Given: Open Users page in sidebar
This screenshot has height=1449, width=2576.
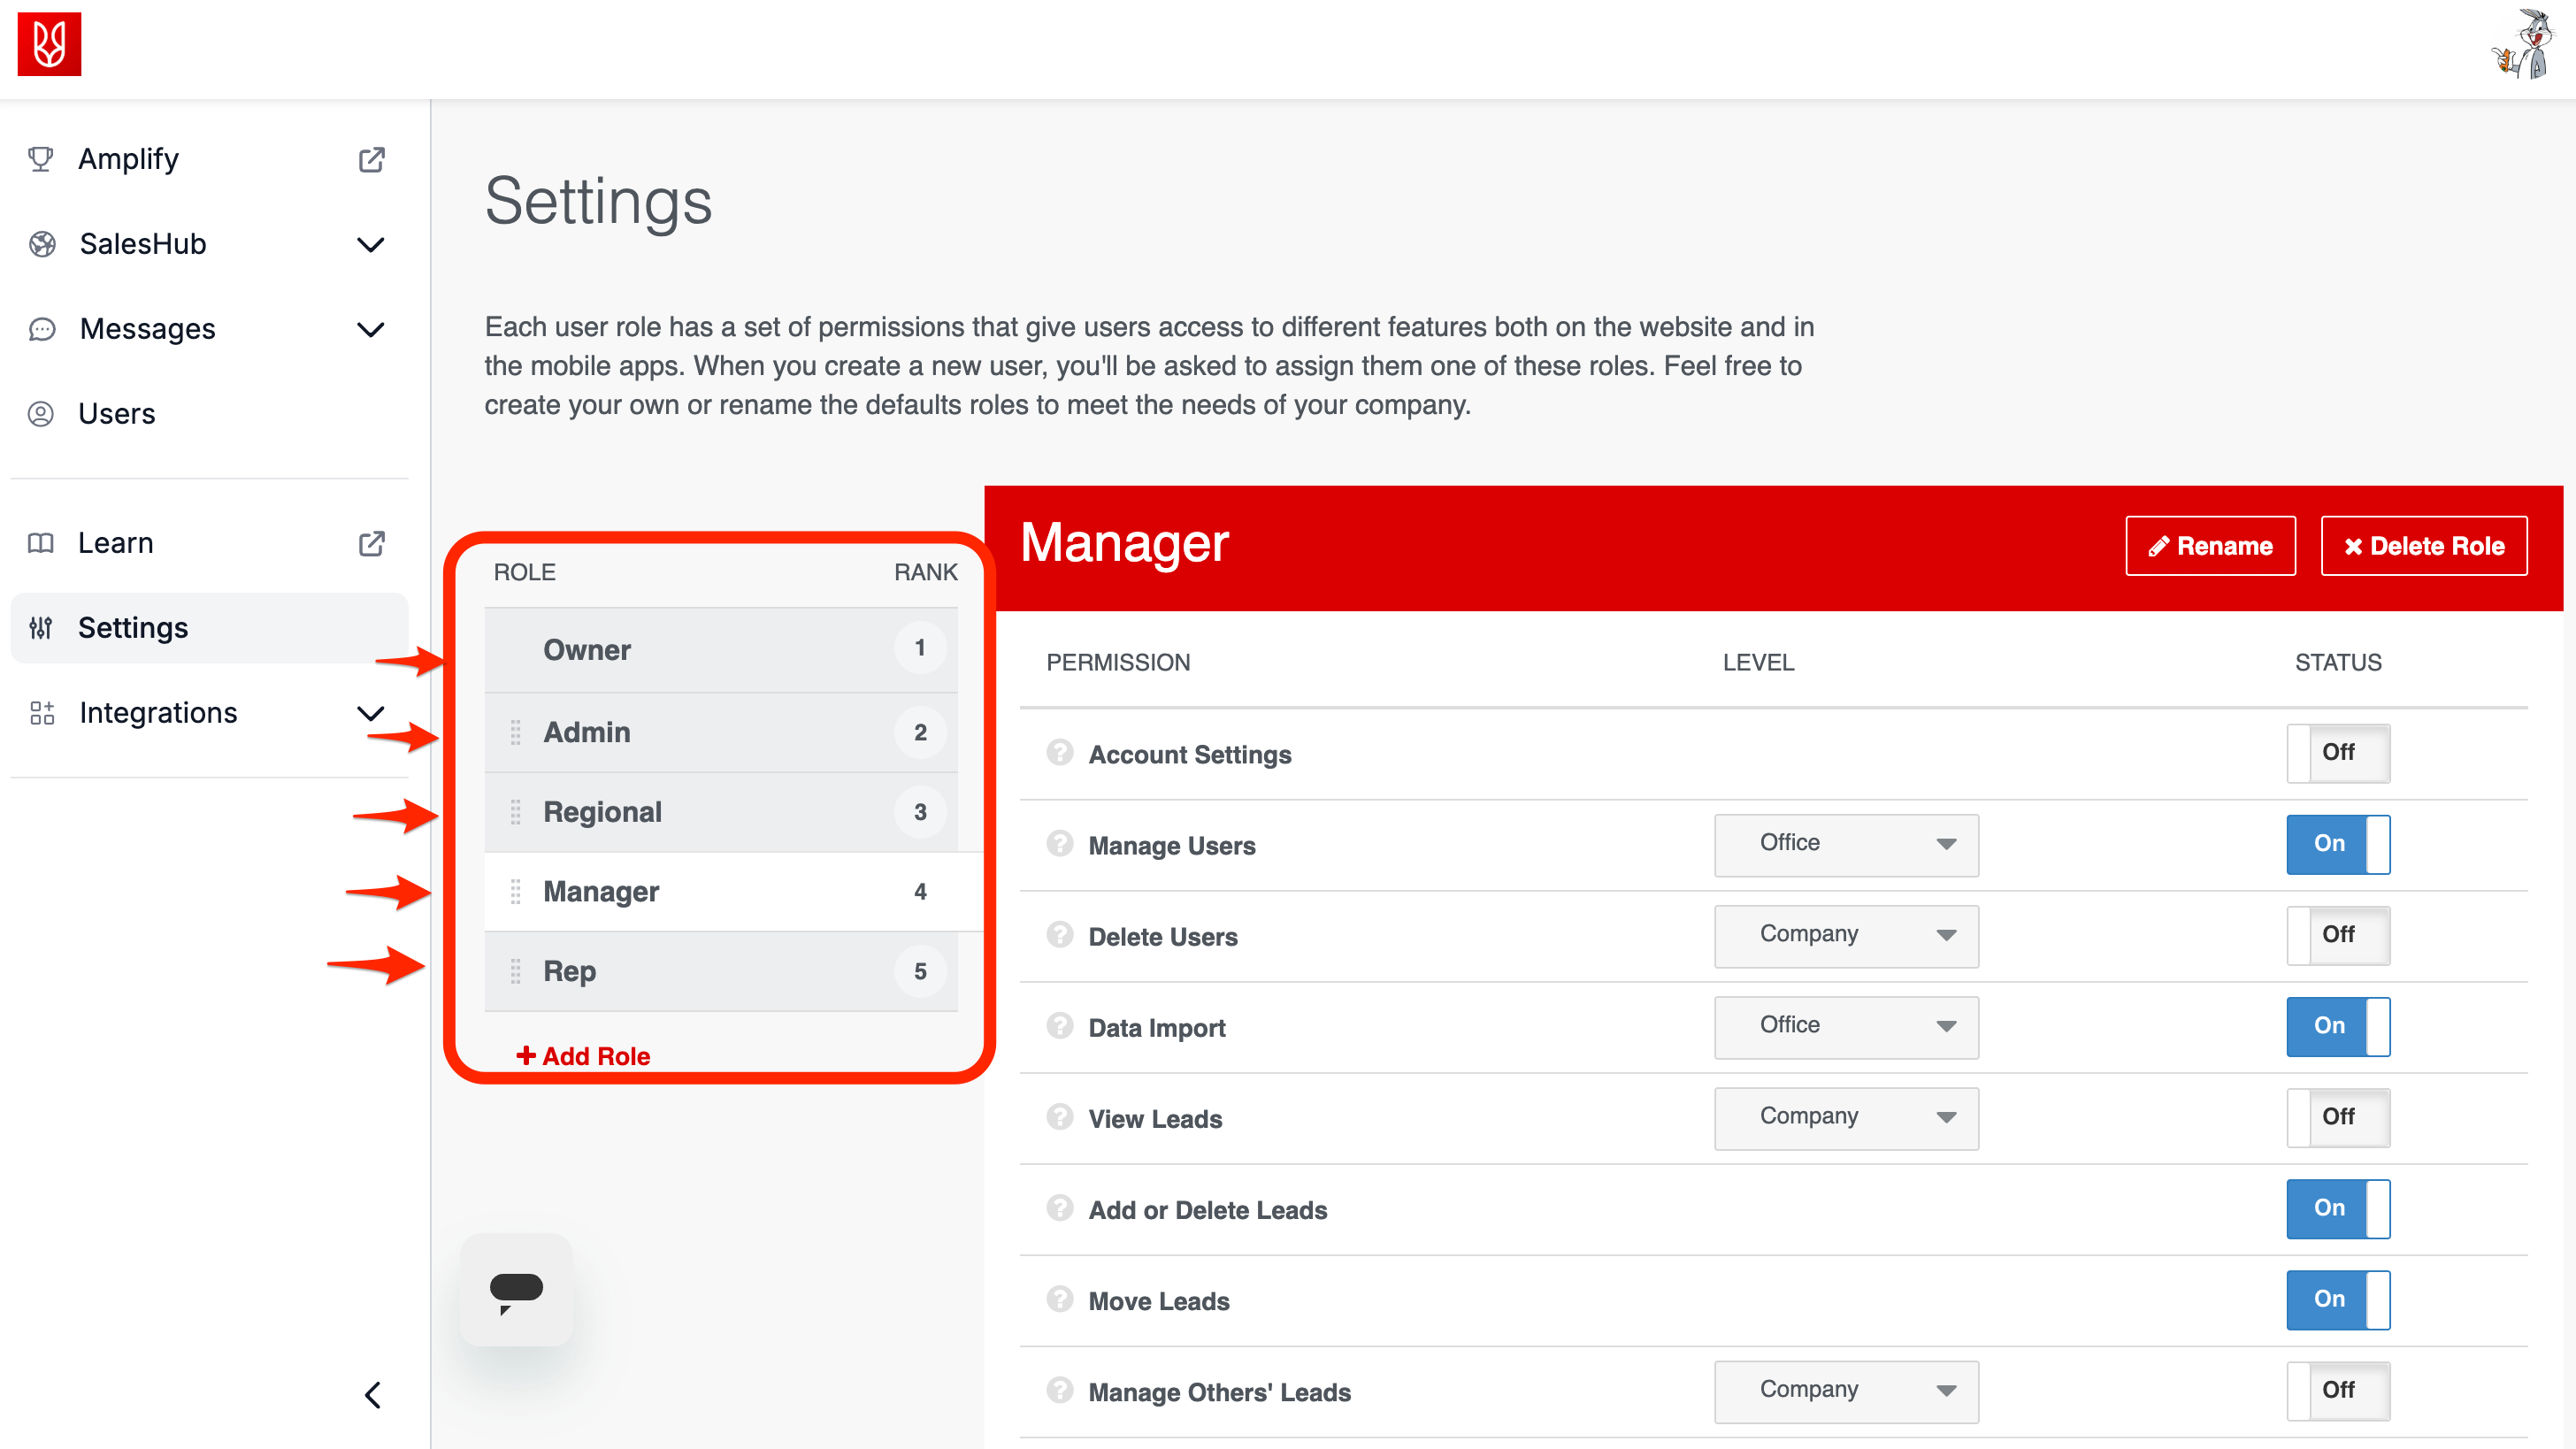Looking at the screenshot, I should [117, 413].
